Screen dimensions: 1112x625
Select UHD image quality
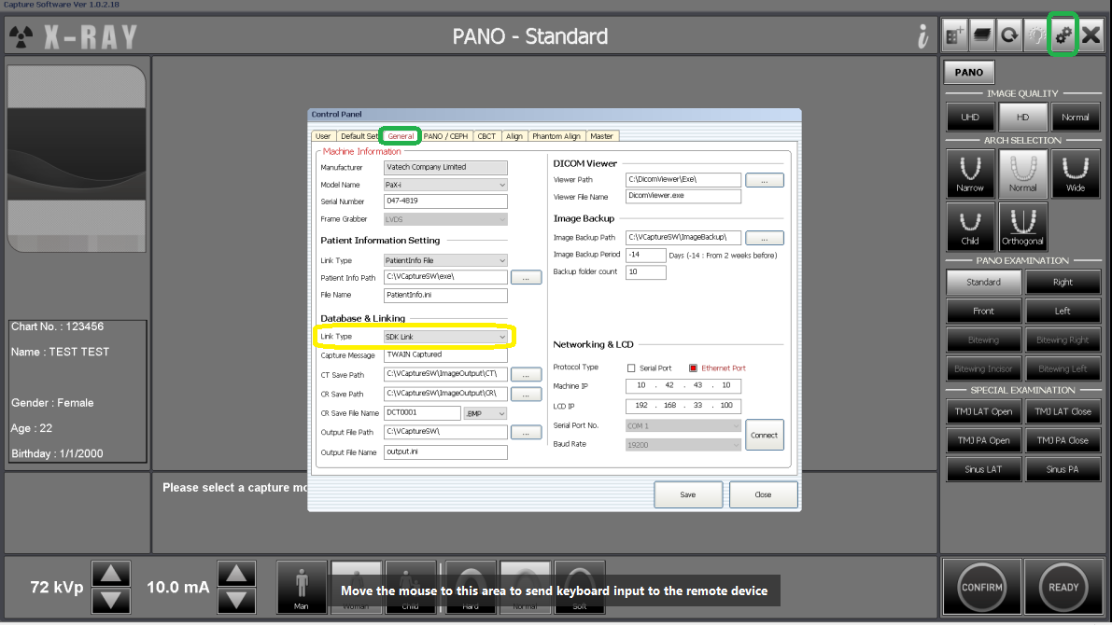coord(969,117)
